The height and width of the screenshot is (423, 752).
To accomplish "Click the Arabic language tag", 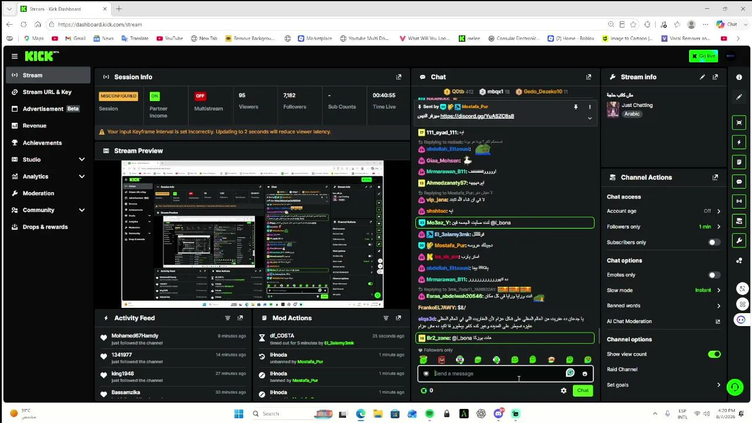I will pos(632,114).
